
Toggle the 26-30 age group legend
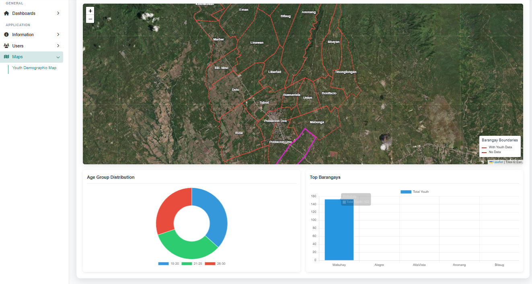point(215,264)
